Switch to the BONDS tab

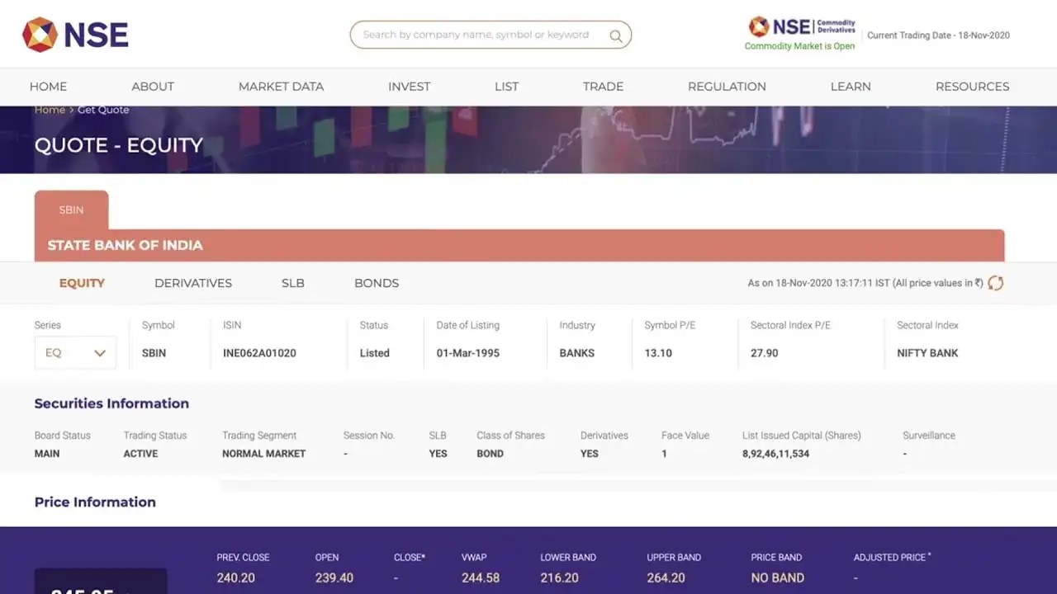click(x=376, y=283)
